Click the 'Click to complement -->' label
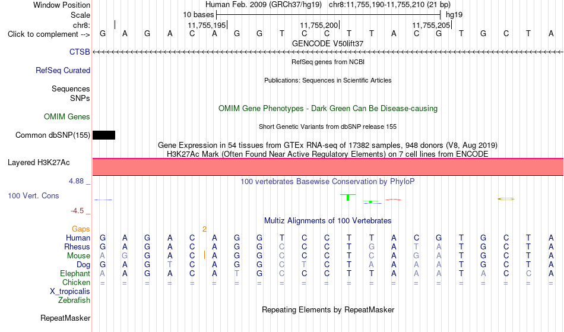Viewport: 564px width, 332px height. click(x=49, y=34)
